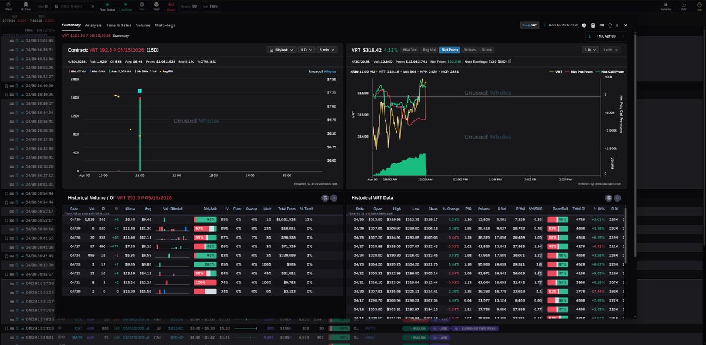
Task: Open the Sort Time selector
Action: point(211,6)
